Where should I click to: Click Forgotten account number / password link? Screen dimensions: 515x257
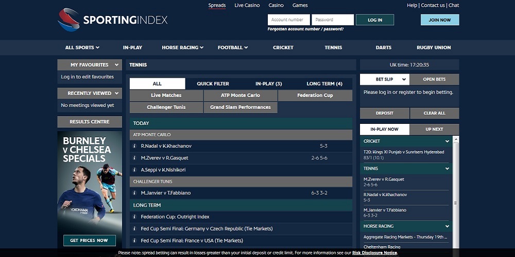tap(305, 29)
